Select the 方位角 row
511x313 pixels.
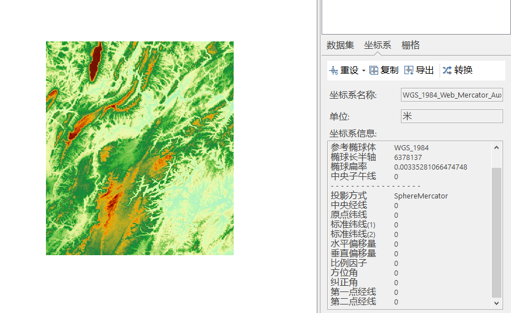410,273
